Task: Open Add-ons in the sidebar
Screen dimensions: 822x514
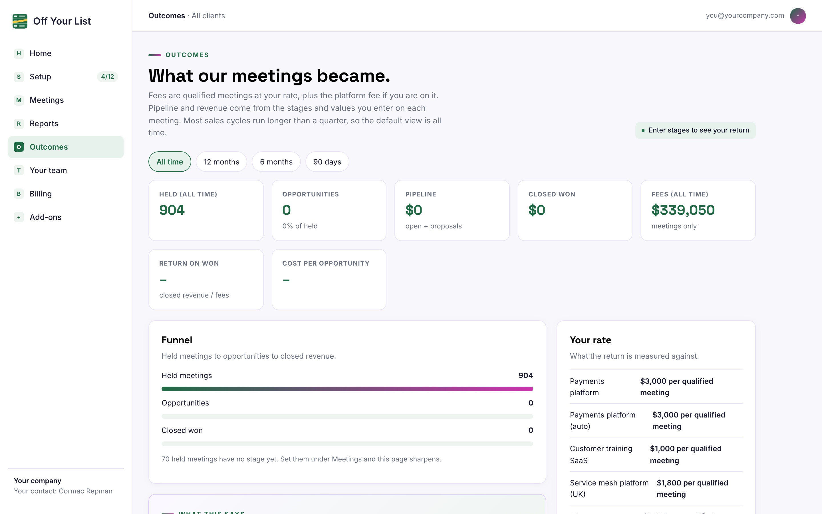Action: click(x=66, y=218)
